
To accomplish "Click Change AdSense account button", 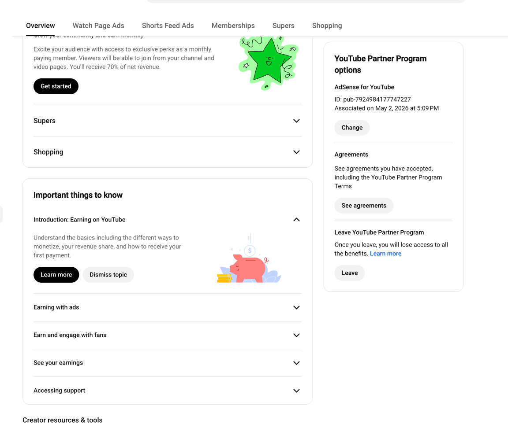I will (352, 128).
